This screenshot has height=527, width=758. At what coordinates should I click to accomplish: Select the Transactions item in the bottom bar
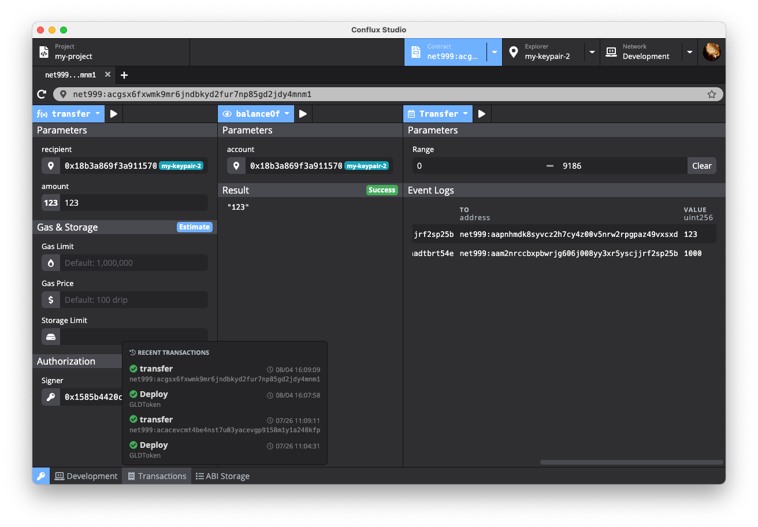pyautogui.click(x=157, y=476)
